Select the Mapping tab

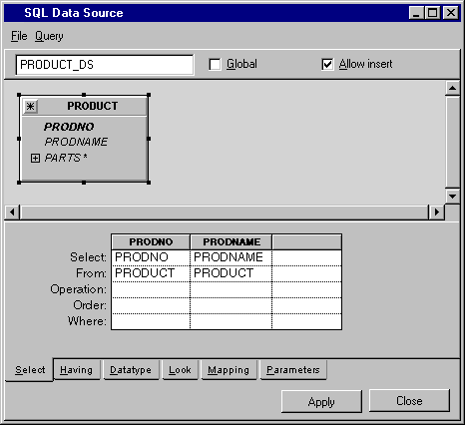point(229,369)
